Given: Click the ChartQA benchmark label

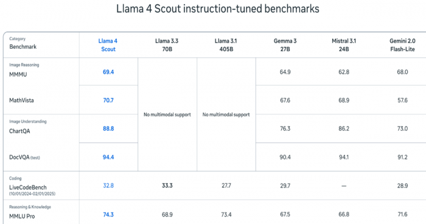Looking at the screenshot, I should coord(19,131).
